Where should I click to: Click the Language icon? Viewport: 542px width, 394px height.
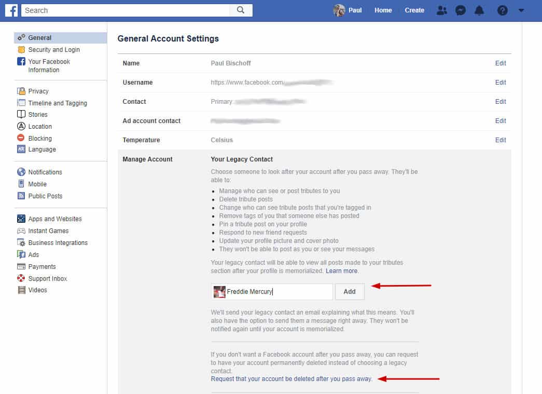click(21, 149)
